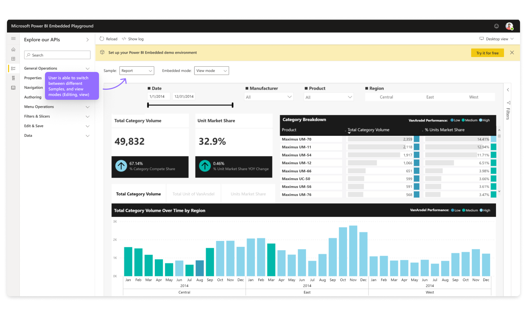527x315 pixels.
Task: Click the smiley feedback icon
Action: pyautogui.click(x=496, y=26)
